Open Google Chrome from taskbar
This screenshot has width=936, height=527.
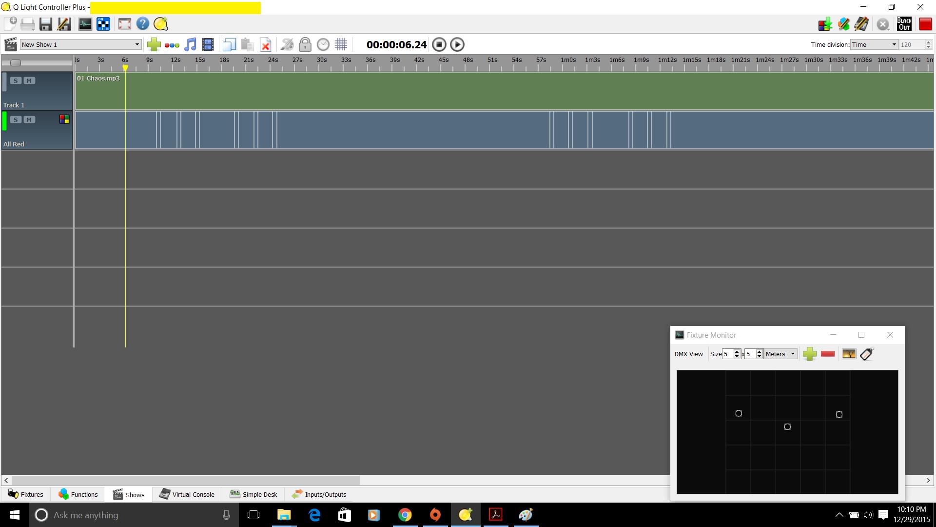(405, 515)
